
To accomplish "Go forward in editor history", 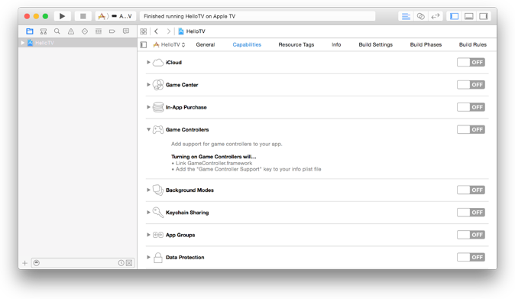I will [x=168, y=31].
